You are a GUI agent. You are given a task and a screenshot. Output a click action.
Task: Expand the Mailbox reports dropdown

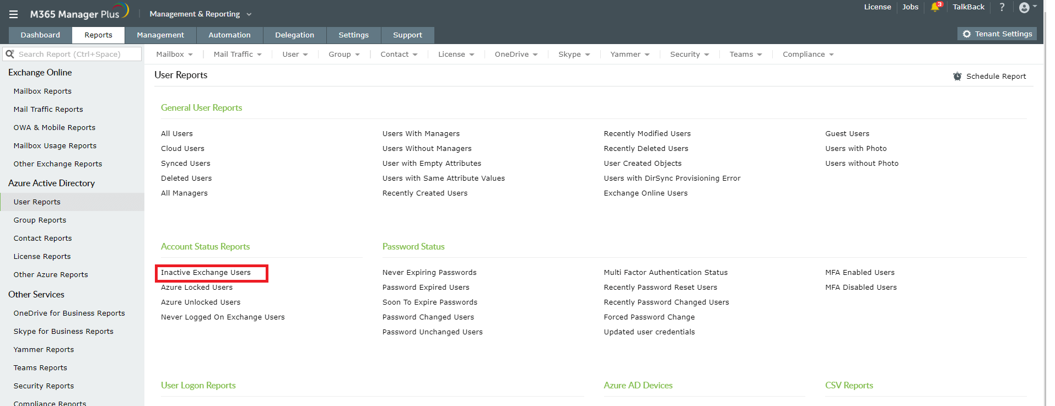[x=174, y=54]
